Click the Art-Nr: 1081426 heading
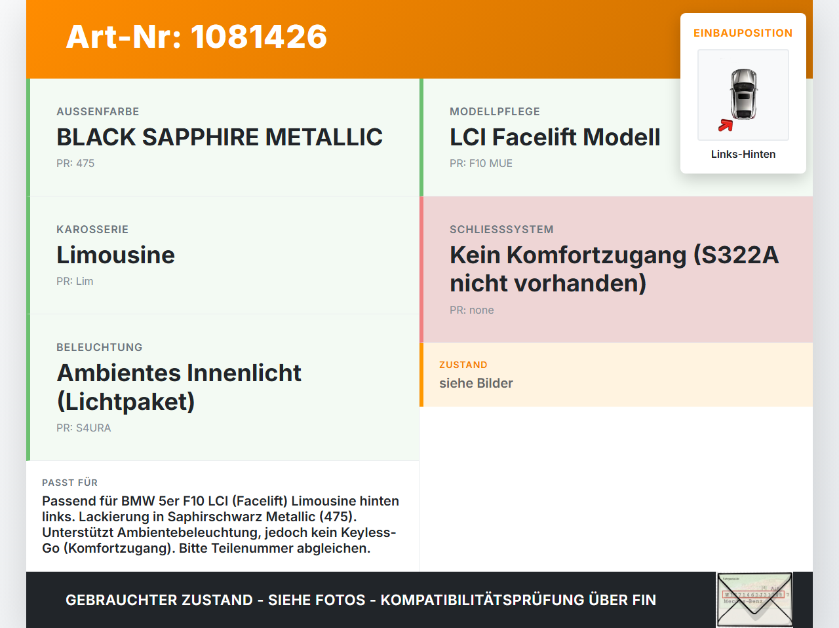 click(197, 37)
